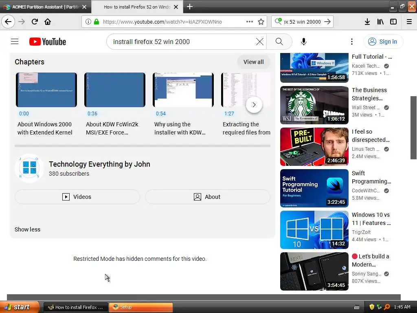This screenshot has height=313, width=417.
Task: Show site information icon in address bar
Action: click(88, 22)
